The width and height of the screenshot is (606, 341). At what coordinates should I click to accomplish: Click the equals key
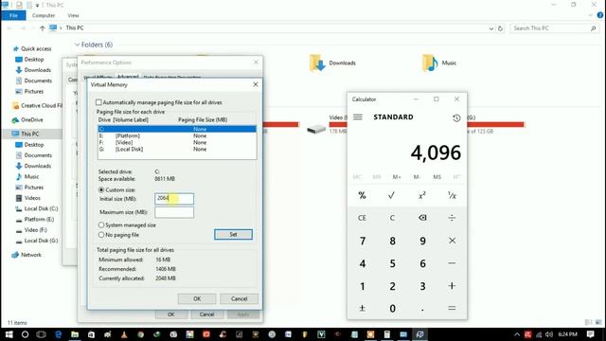click(x=452, y=308)
